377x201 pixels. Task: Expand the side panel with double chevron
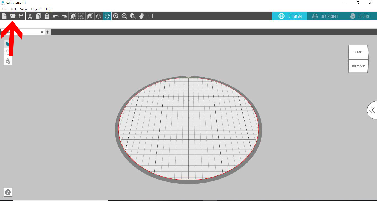(x=372, y=110)
